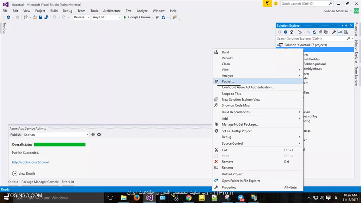Click the green Start debugging play icon
The height and width of the screenshot is (203, 361).
coord(125,17)
